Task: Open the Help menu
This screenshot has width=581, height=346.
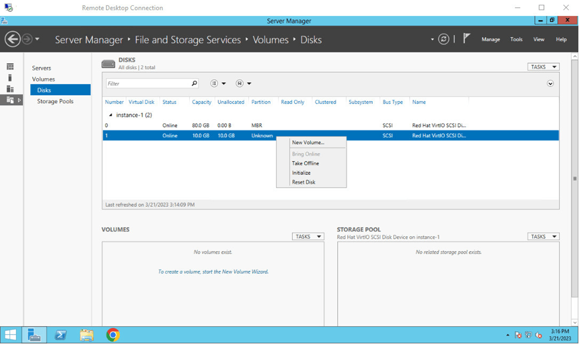Action: (x=561, y=39)
